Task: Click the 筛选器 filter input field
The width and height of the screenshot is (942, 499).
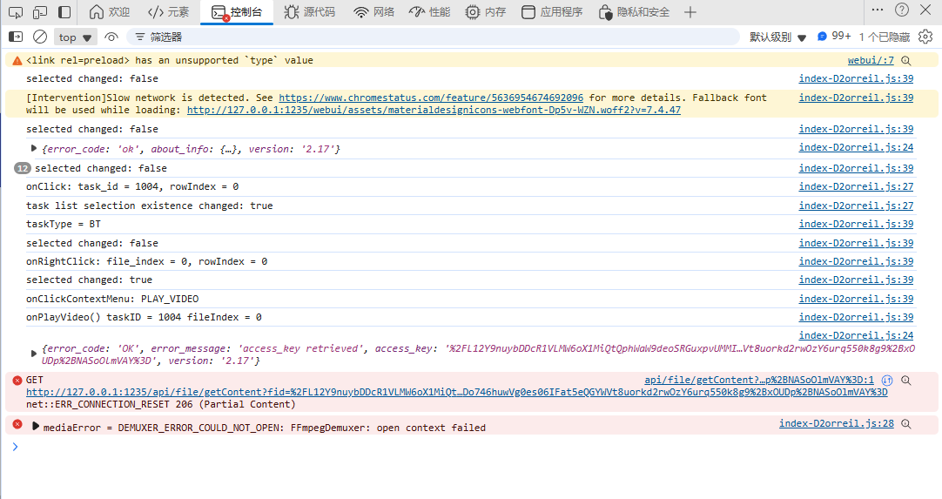Action: pos(435,37)
